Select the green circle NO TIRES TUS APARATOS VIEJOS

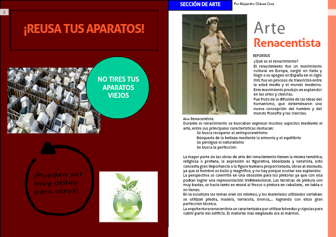pos(118,88)
